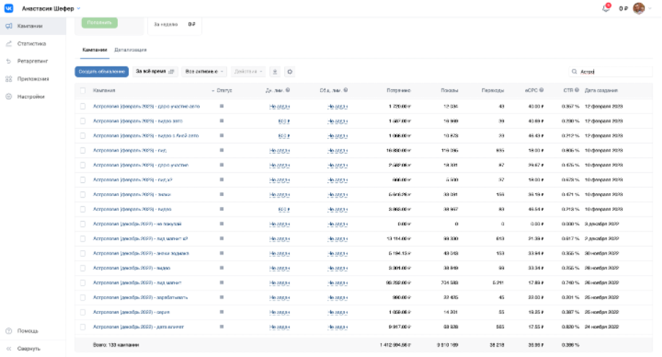This screenshot has width=662, height=357.
Task: Switch to the Детализация tab
Action: (x=130, y=49)
